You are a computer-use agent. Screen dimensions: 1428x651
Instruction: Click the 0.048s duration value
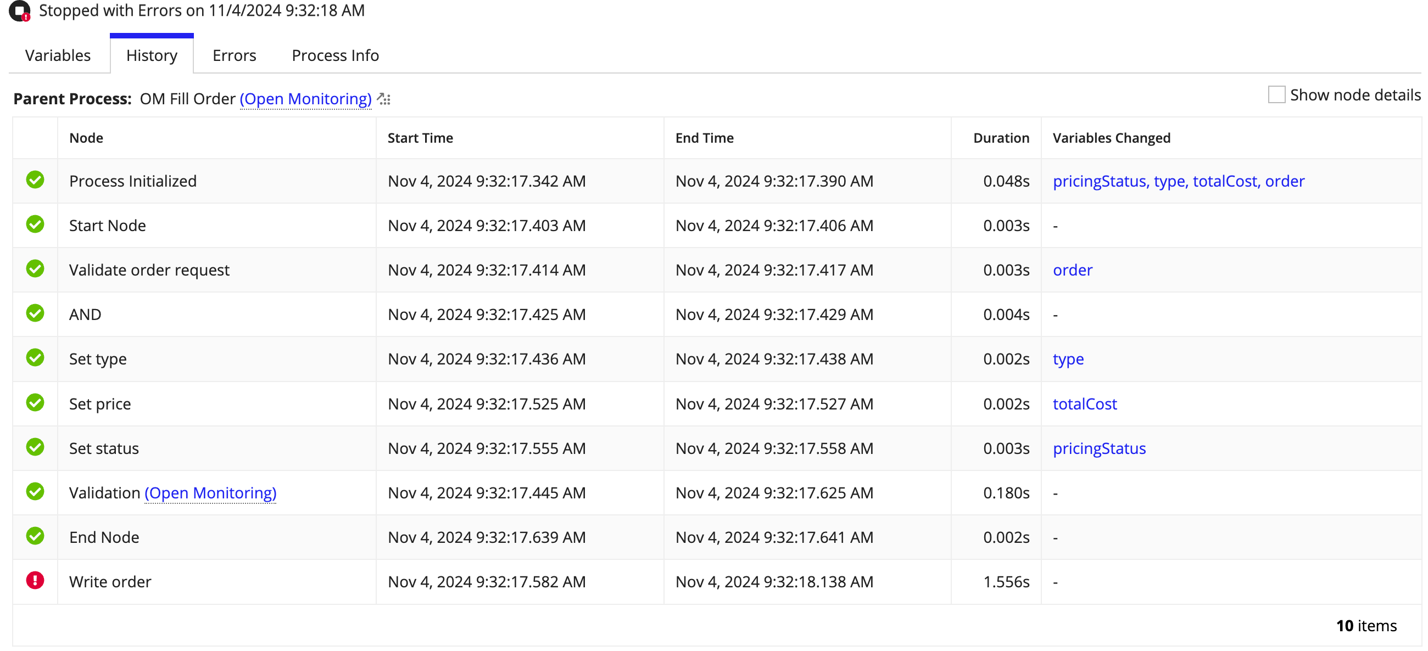tap(1006, 181)
